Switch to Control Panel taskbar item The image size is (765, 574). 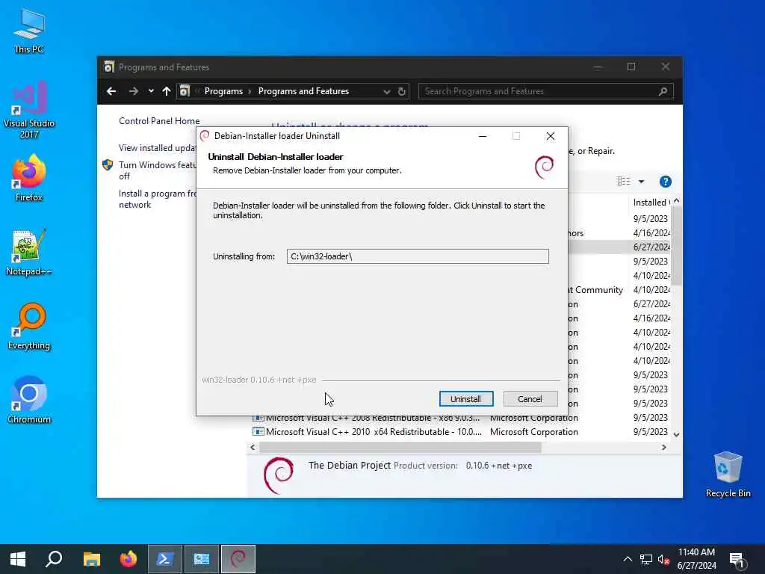click(202, 559)
